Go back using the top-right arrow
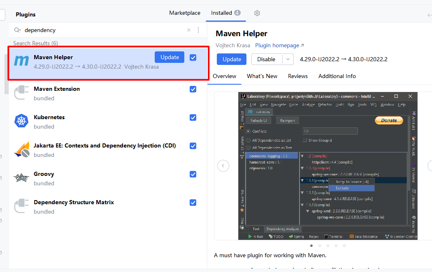This screenshot has width=432, height=272. [429, 15]
